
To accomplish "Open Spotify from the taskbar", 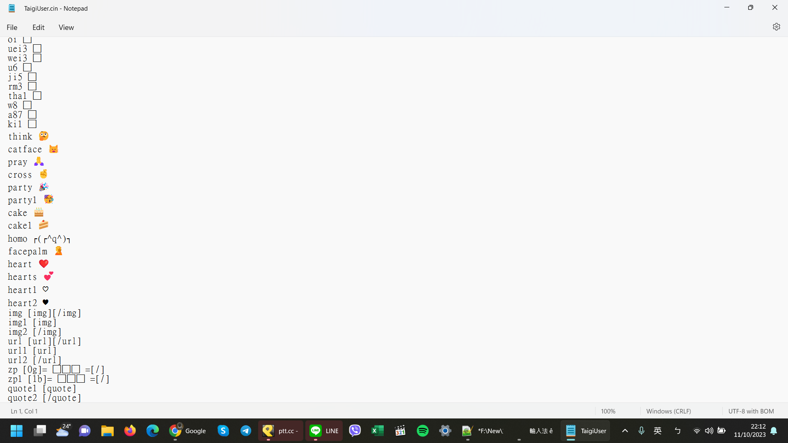I will click(x=423, y=431).
